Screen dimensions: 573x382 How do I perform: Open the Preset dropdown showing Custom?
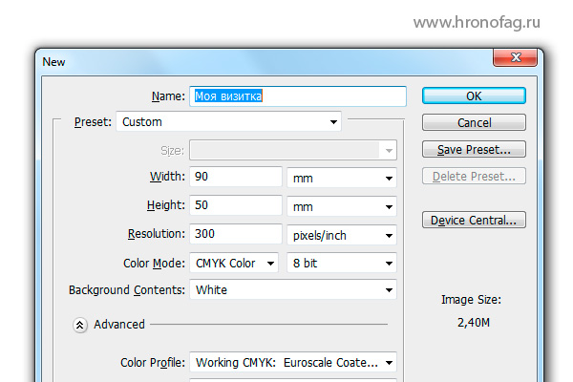click(229, 121)
